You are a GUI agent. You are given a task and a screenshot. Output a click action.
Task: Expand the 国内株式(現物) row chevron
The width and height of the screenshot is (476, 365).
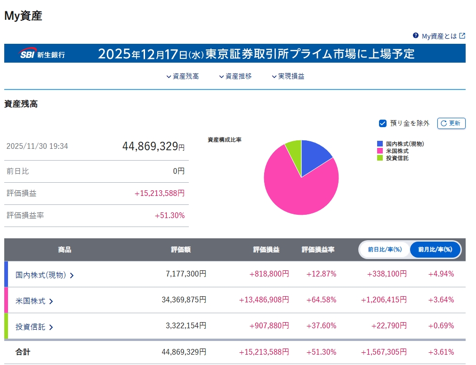click(72, 276)
